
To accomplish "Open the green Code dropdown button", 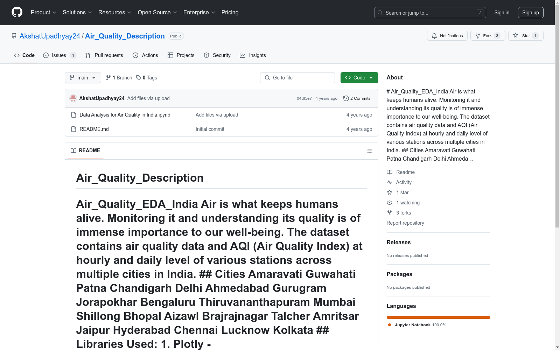I will (x=359, y=78).
